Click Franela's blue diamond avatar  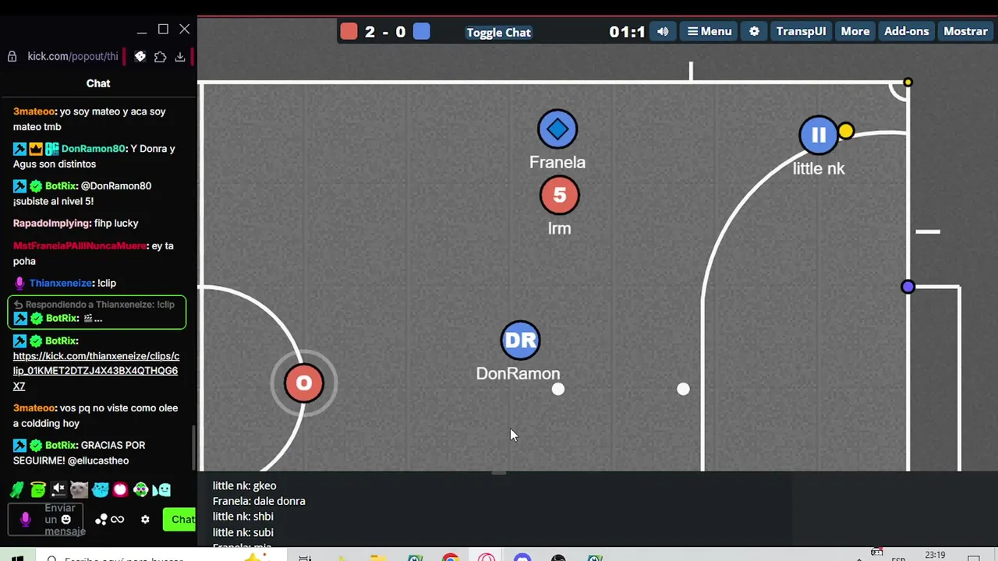pos(557,129)
